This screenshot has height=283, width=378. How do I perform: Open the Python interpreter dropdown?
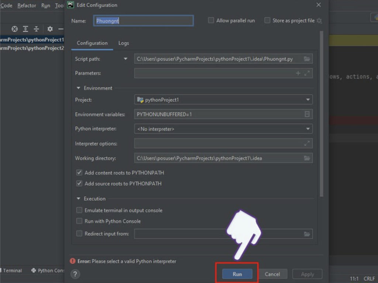point(223,129)
